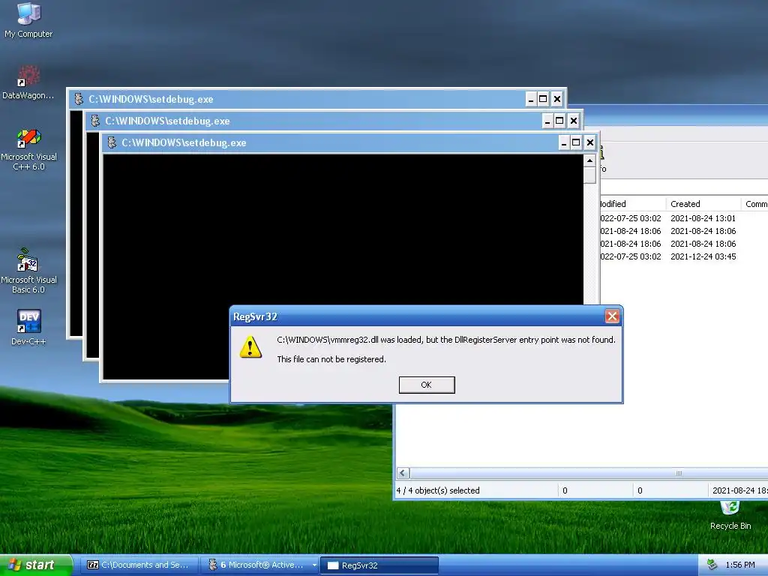Maximize the rearmost setdebug.exe window
Screen dimensions: 768x576
[x=543, y=99]
